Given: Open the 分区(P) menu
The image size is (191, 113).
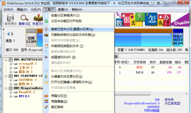Looking at the screenshot, I should (x=36, y=10).
